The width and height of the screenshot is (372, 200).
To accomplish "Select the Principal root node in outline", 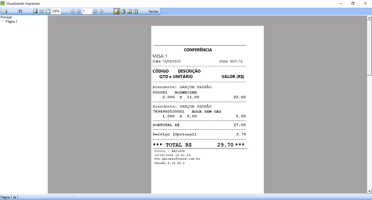I will [6, 17].
